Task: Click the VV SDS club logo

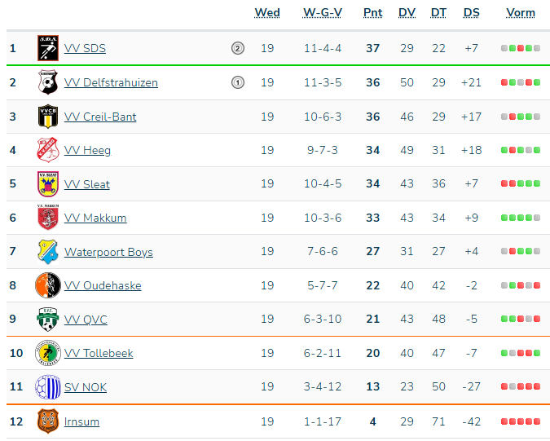Action: tap(48, 48)
